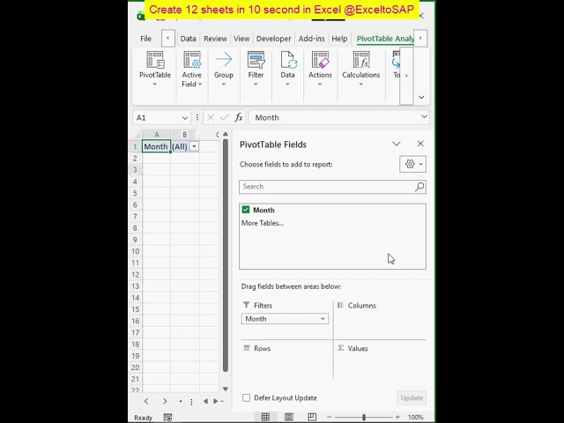Go to previous sheet arrow
The width and height of the screenshot is (564, 423).
146,401
